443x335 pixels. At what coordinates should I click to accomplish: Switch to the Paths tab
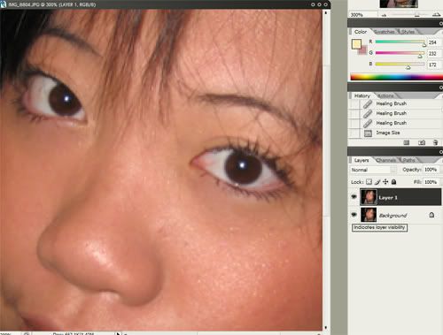(x=409, y=160)
